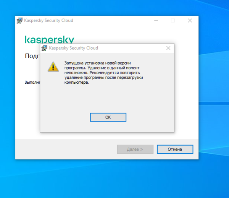Viewport: 229px width, 198px height.
Task: Click the green kaspersky logo
Action: pyautogui.click(x=49, y=39)
